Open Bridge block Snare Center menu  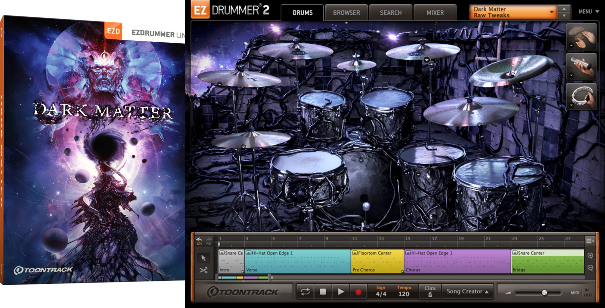[515, 253]
